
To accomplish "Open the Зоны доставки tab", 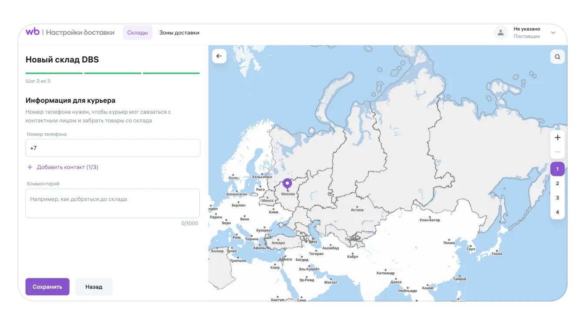I will 179,33.
